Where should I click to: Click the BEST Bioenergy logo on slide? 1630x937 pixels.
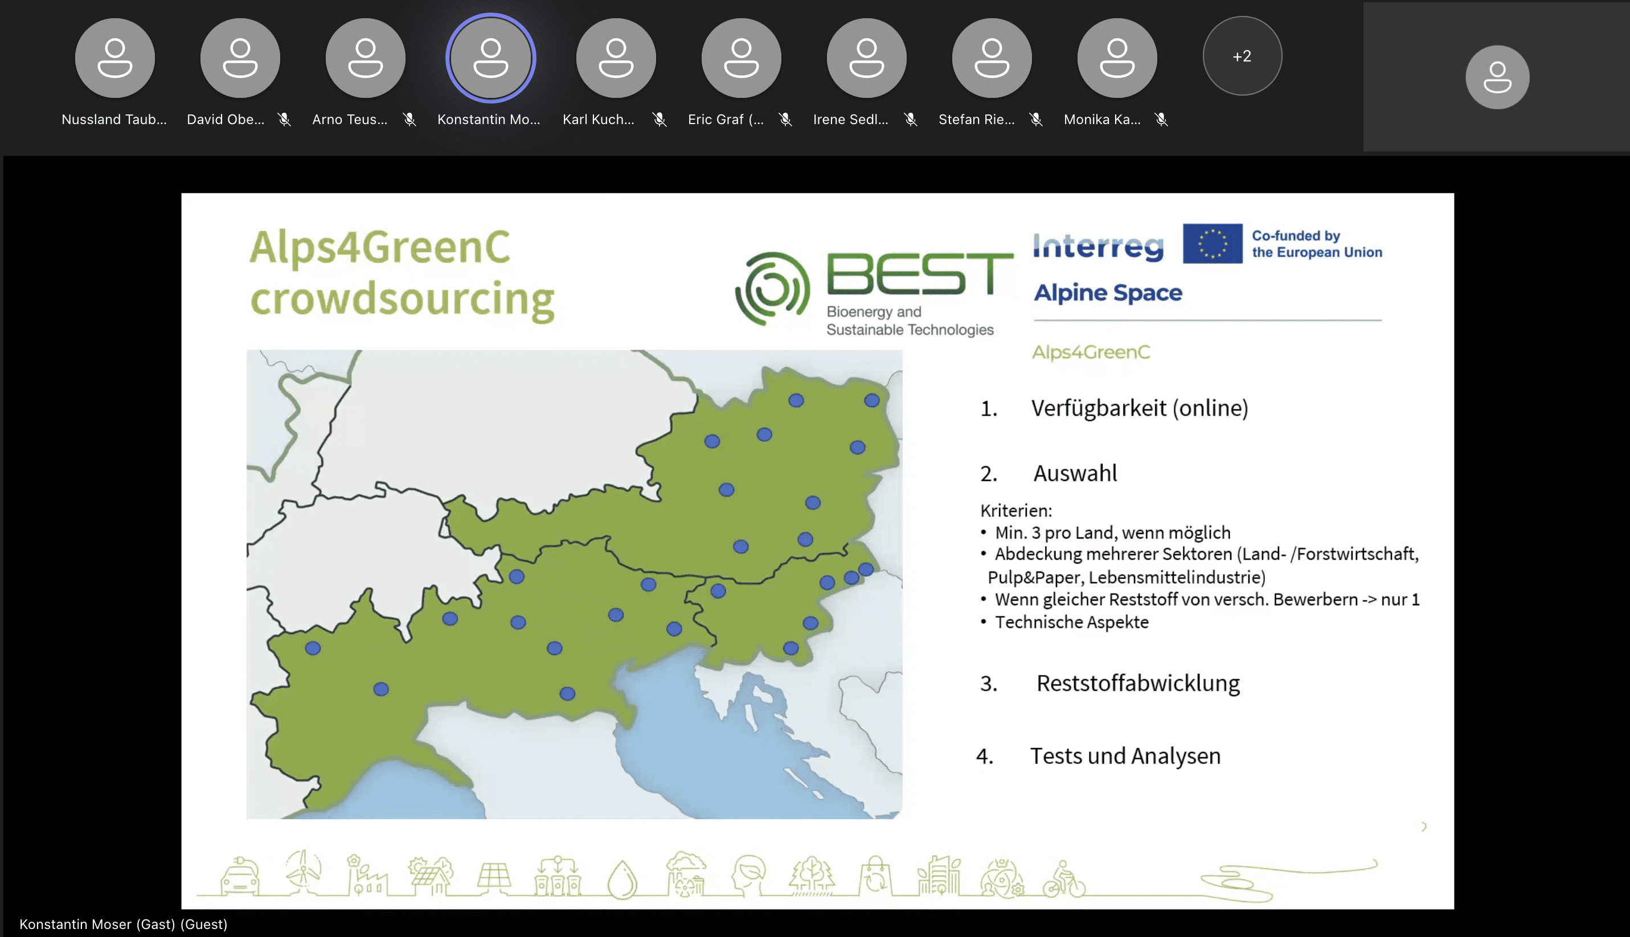click(x=874, y=294)
